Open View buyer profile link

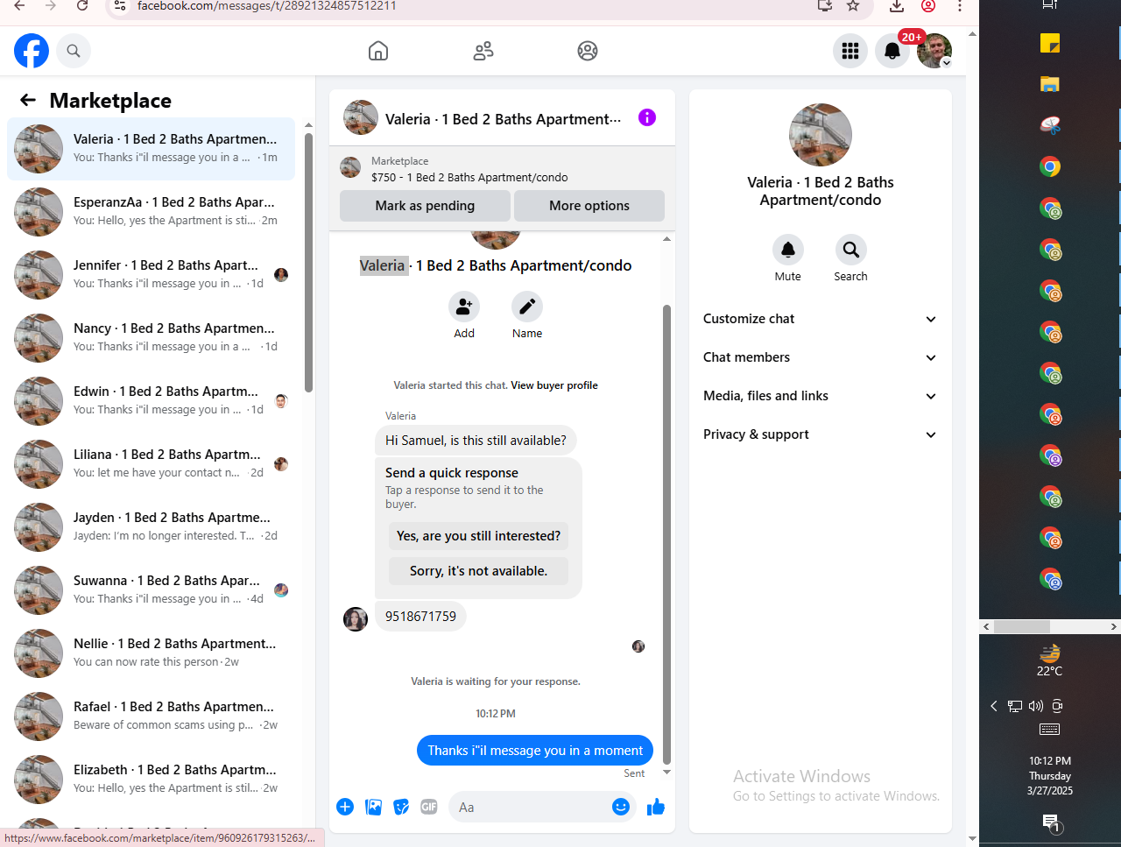pos(554,385)
